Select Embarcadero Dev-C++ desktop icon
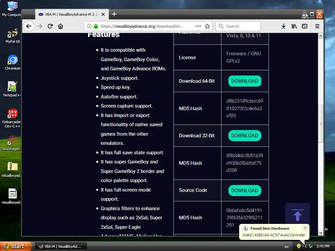This screenshot has width=335, height=251. (x=12, y=118)
